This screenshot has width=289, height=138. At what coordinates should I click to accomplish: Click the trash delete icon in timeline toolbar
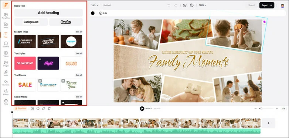click(49, 109)
